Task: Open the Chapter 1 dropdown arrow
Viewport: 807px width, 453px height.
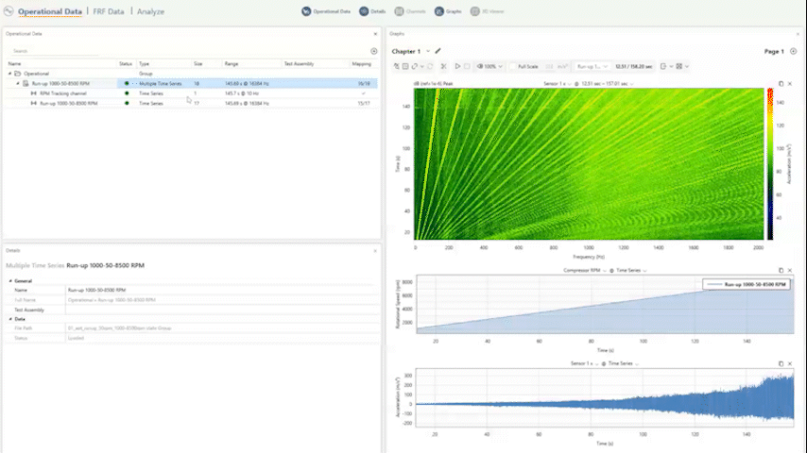Action: point(428,51)
